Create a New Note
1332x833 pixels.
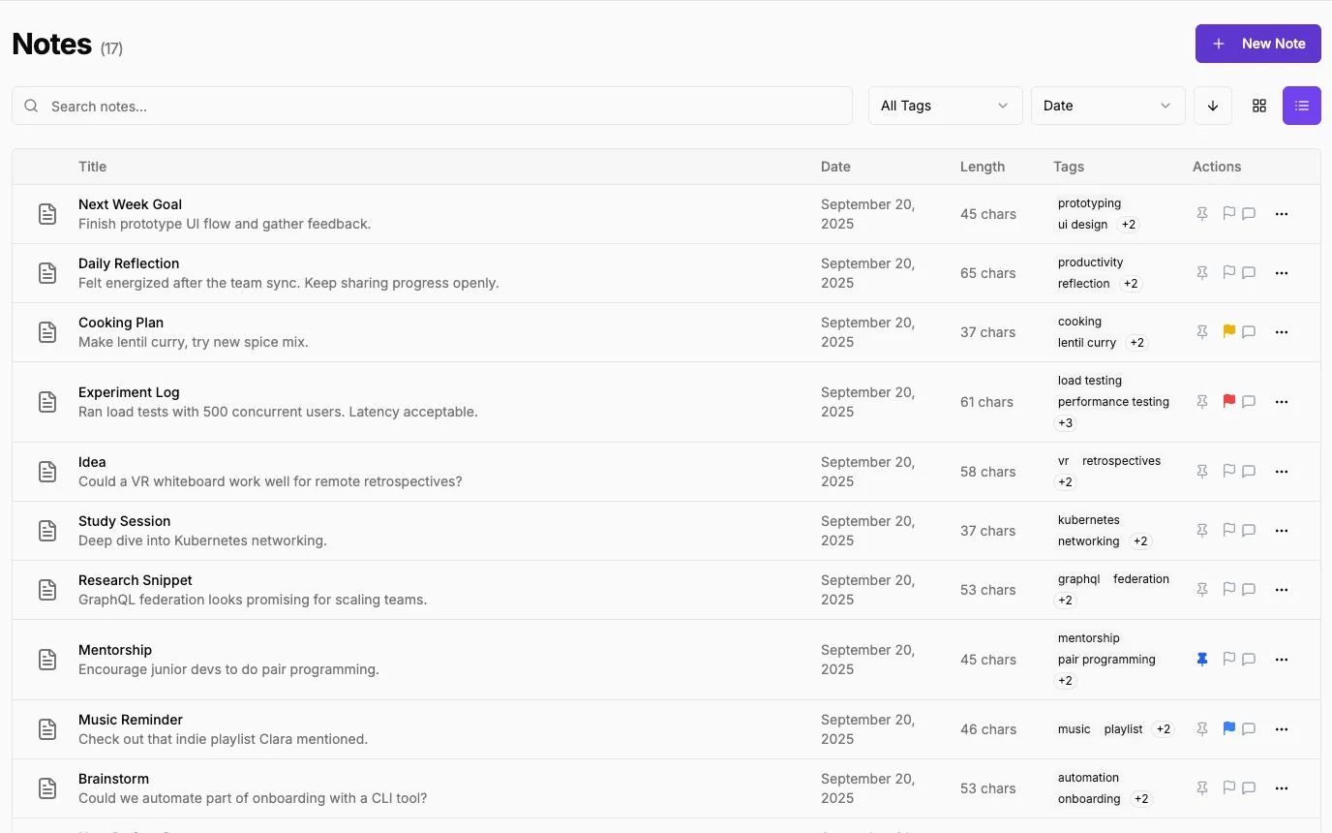1257,44
